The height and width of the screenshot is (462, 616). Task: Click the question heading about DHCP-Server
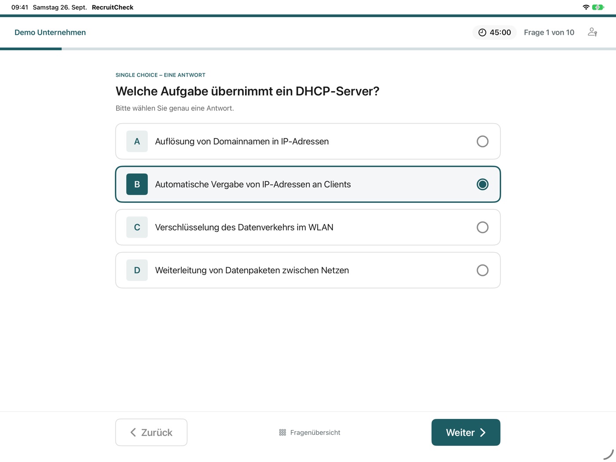click(x=247, y=91)
